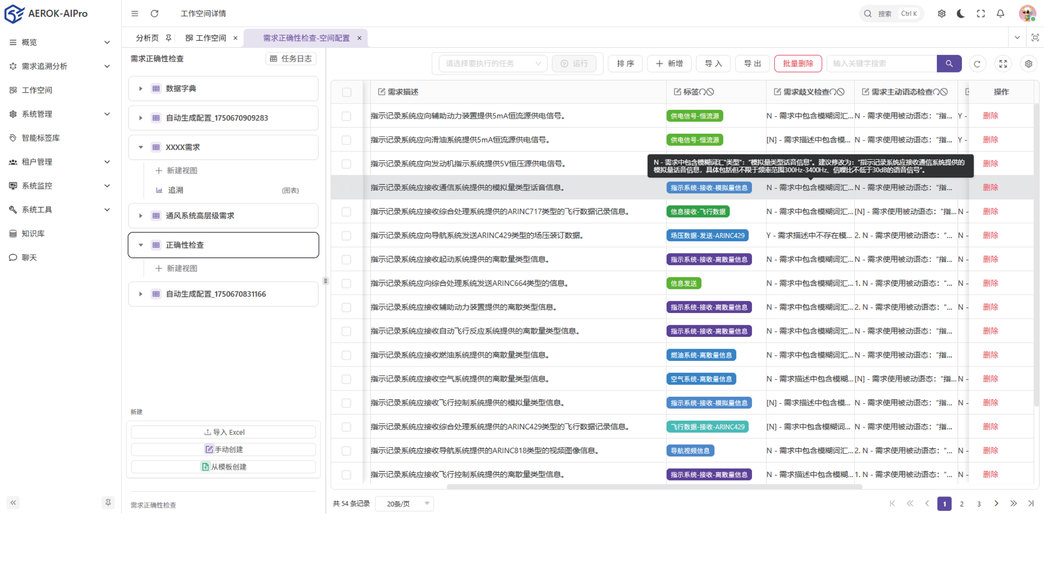1044x587 pixels.
Task: Open notifications bell icon
Action: click(1000, 14)
